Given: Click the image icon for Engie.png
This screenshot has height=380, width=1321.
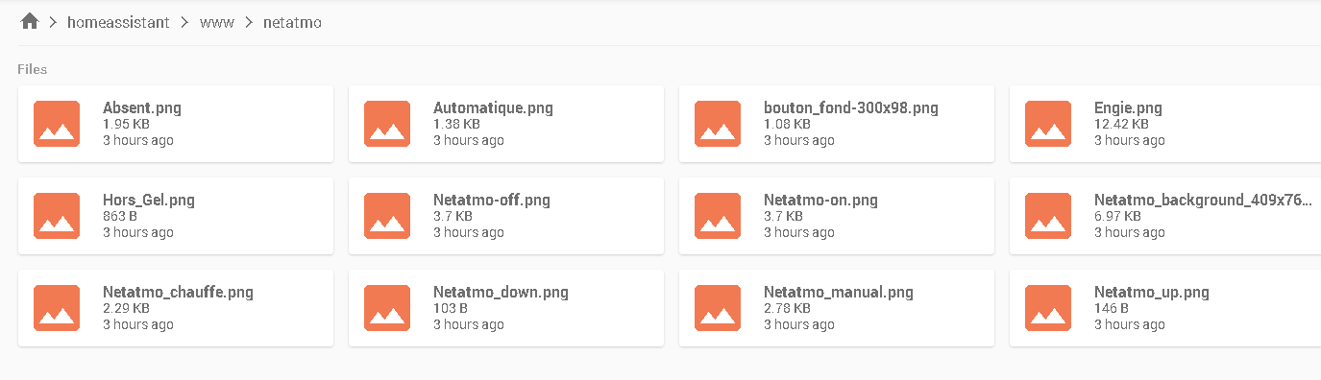Looking at the screenshot, I should [x=1048, y=124].
